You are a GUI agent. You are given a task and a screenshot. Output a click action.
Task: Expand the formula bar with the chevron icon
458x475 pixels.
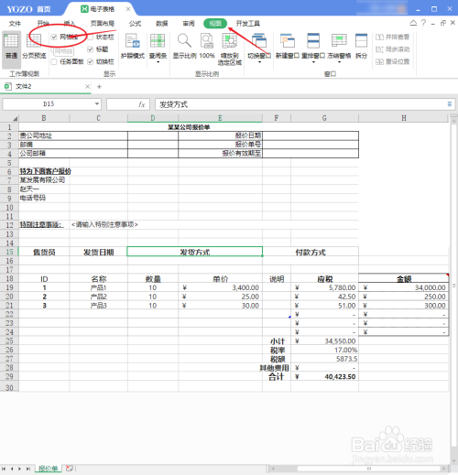[x=450, y=104]
